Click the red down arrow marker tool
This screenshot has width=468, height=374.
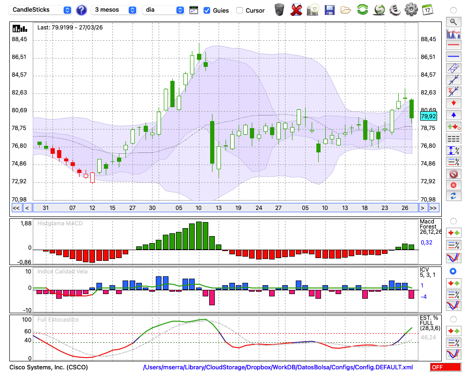pos(453,103)
